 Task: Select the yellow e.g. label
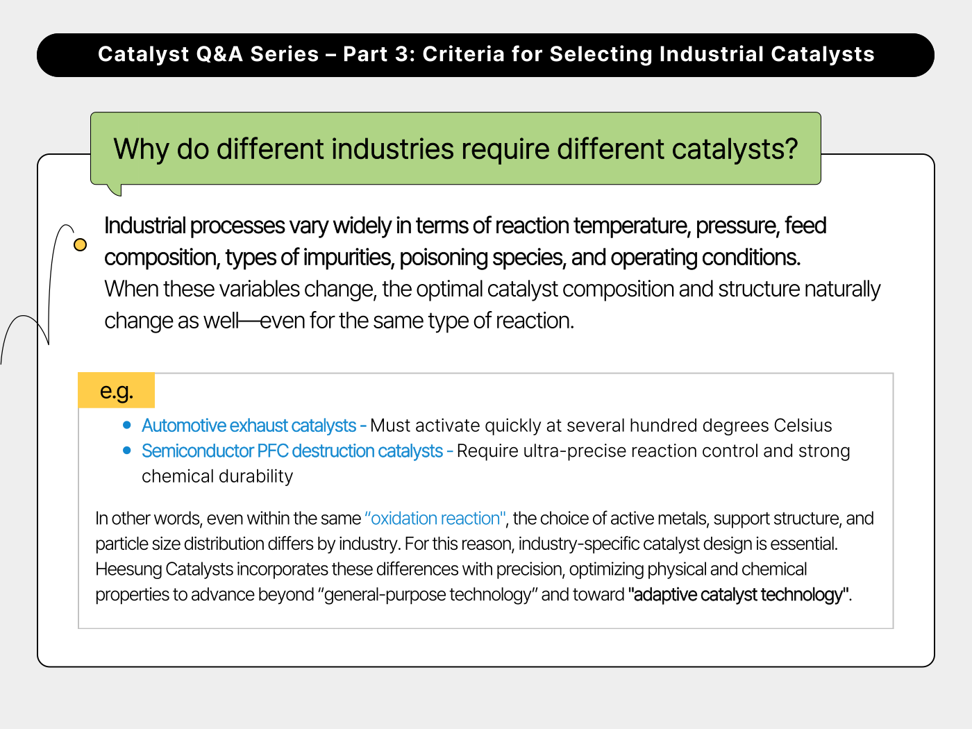point(117,391)
